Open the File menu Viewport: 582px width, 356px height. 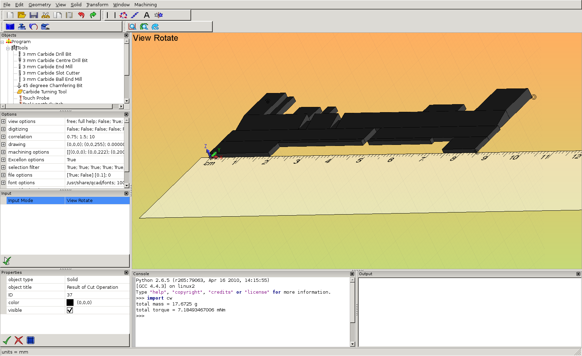click(7, 5)
